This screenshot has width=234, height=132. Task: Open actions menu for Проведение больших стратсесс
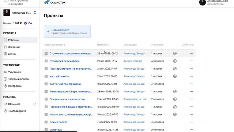191,107
